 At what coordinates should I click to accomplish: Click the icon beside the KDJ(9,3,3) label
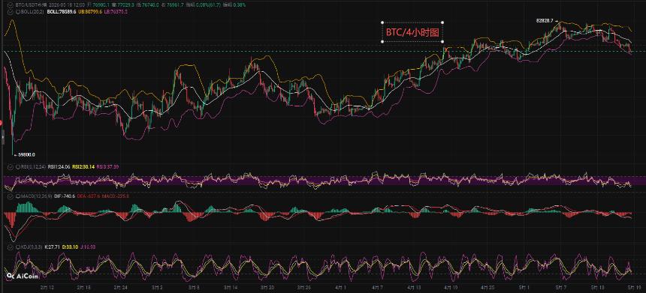coord(18,247)
